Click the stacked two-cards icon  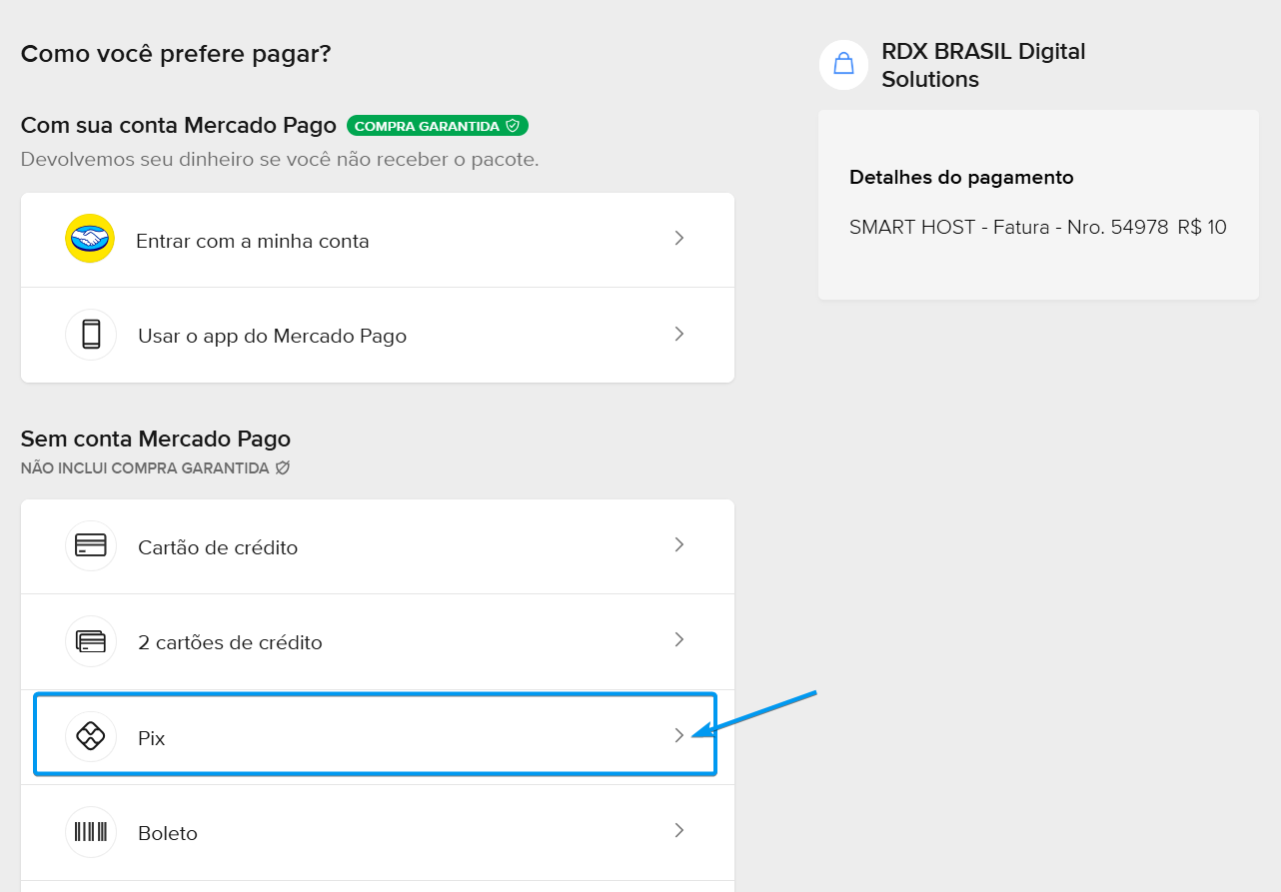[91, 641]
